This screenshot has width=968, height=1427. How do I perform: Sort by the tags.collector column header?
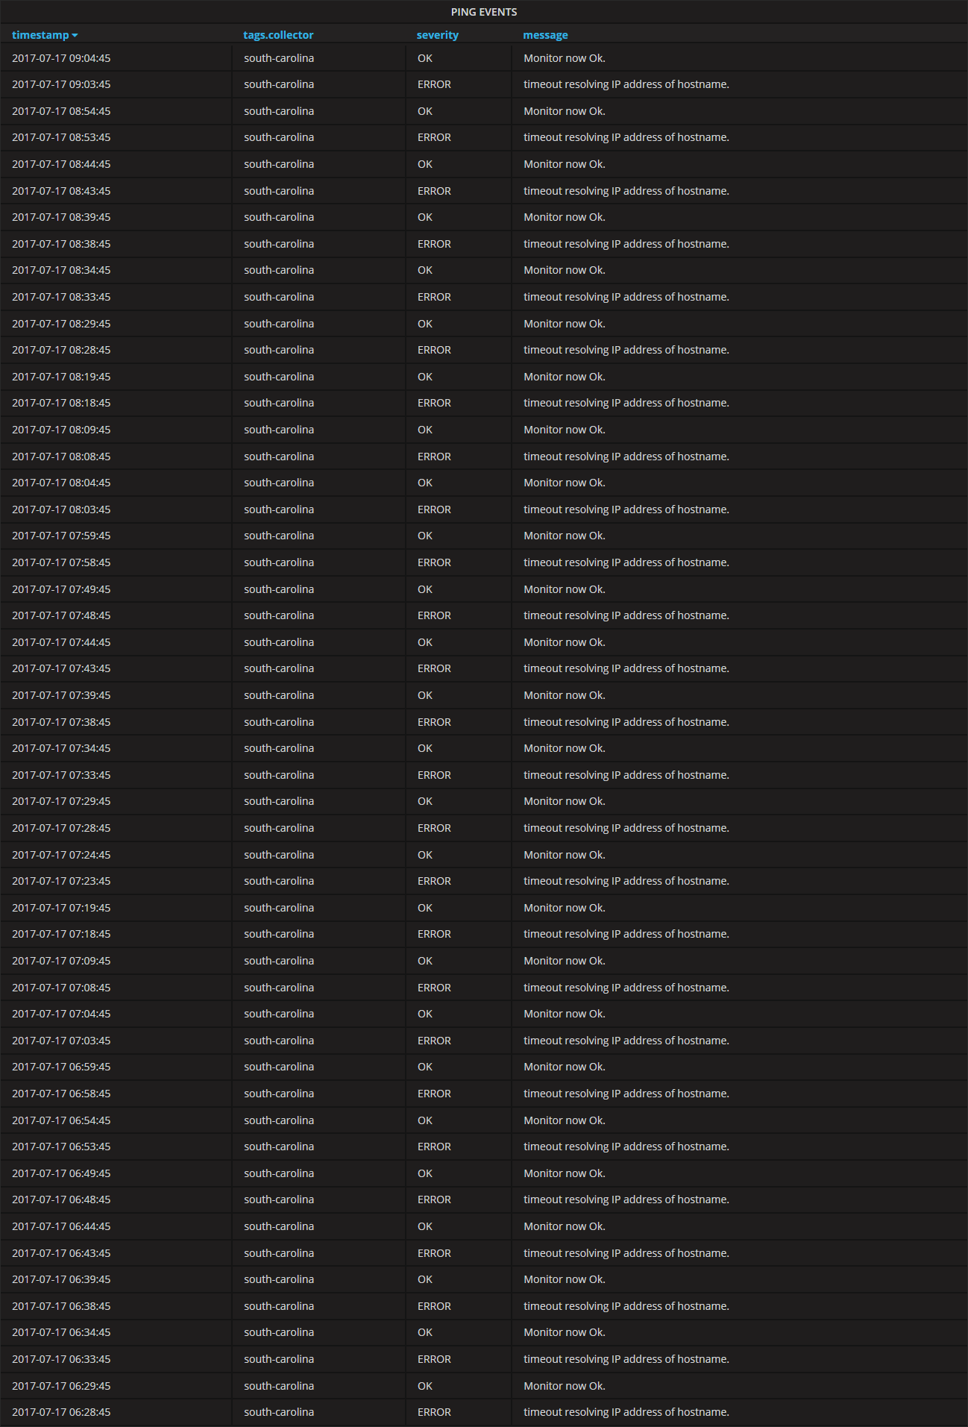coord(278,35)
